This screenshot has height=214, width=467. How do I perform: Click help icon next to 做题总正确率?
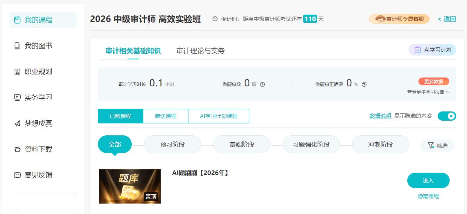364,84
